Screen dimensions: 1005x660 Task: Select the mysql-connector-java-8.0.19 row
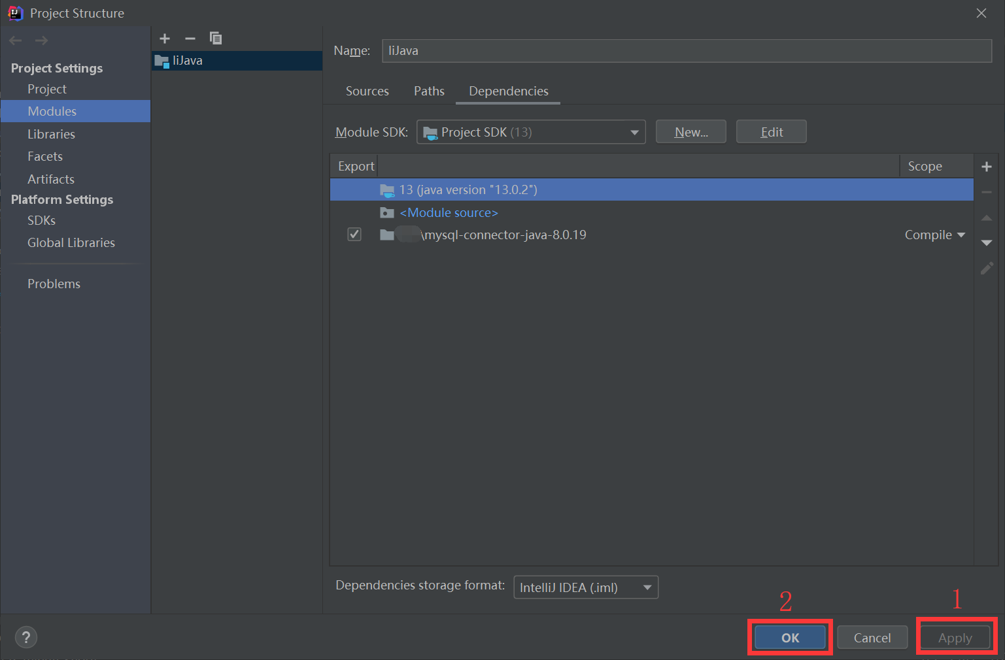click(652, 235)
